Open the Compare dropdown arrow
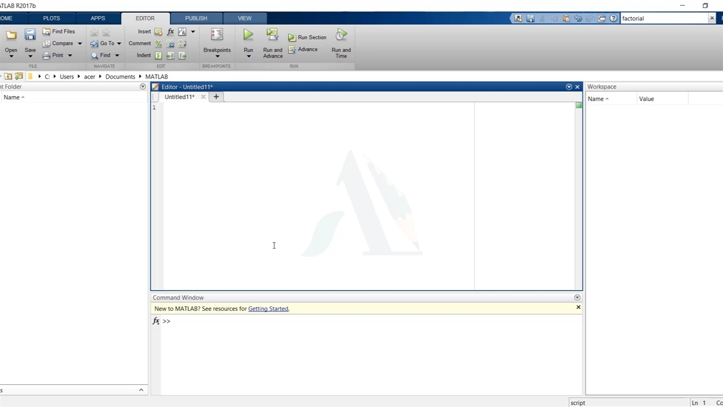The height and width of the screenshot is (407, 723). click(80, 44)
